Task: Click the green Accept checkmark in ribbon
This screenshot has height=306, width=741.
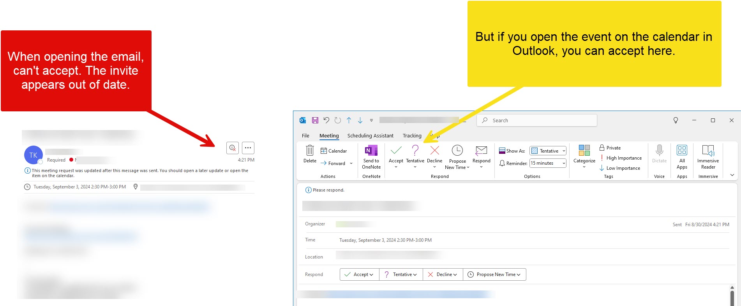Action: point(396,150)
